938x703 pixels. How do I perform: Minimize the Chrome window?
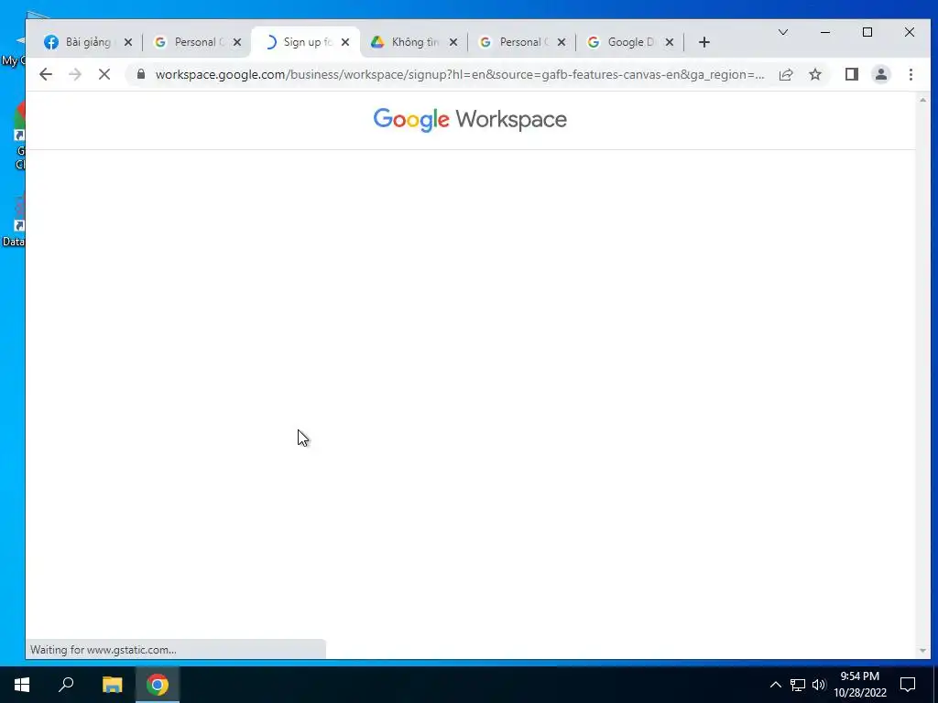(x=825, y=32)
